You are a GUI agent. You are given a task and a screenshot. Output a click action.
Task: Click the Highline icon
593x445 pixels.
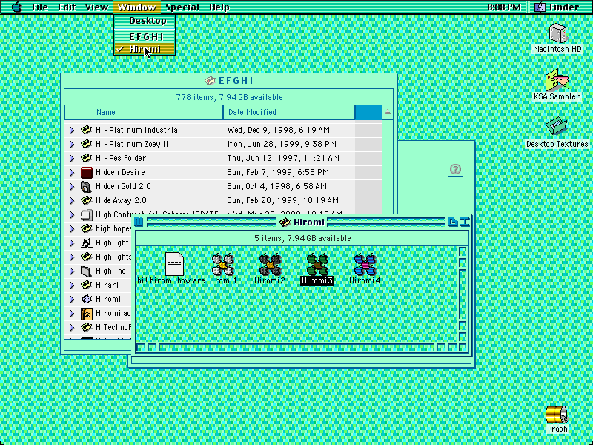87,271
